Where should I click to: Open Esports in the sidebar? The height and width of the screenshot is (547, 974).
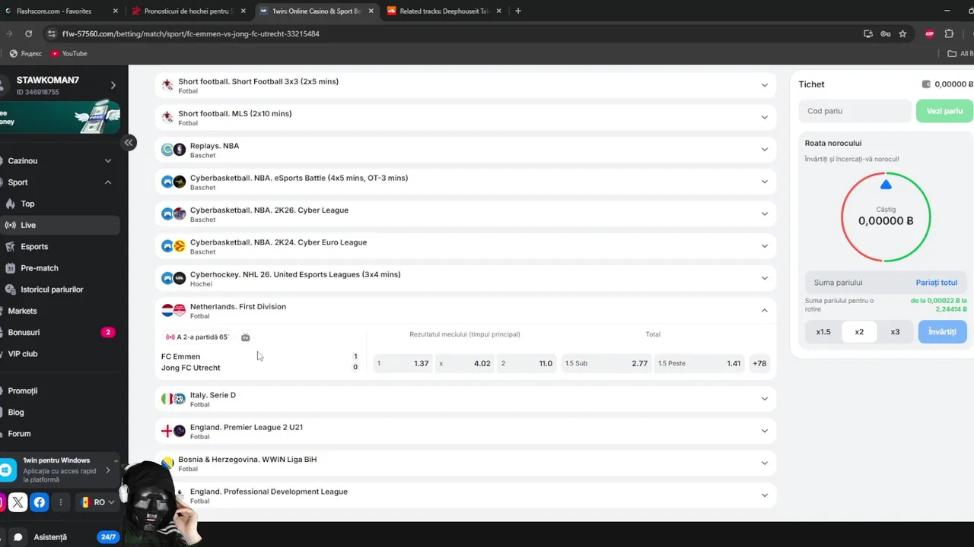tap(59, 246)
